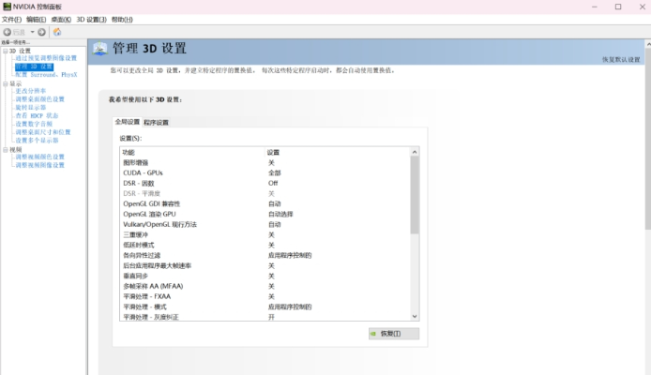Click 应用程序控制的 value for 各向异性过滤
This screenshot has width=651, height=375.
(290, 255)
